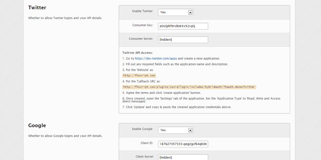Click the 'Twitter API Access:' heading
The height and width of the screenshot is (160, 321).
coord(138,53)
